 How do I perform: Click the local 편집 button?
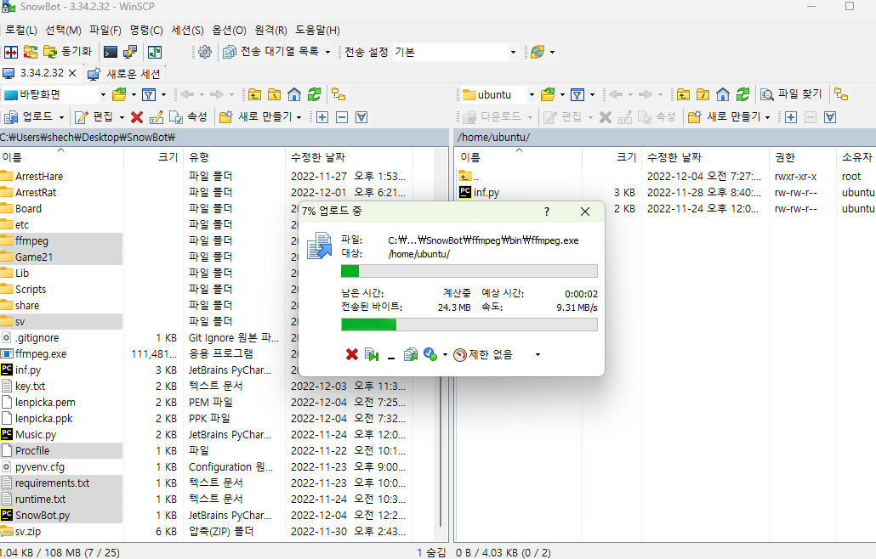click(95, 117)
